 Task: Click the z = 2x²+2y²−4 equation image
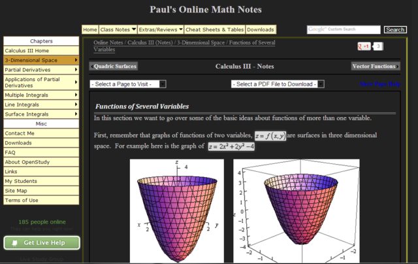point(231,146)
